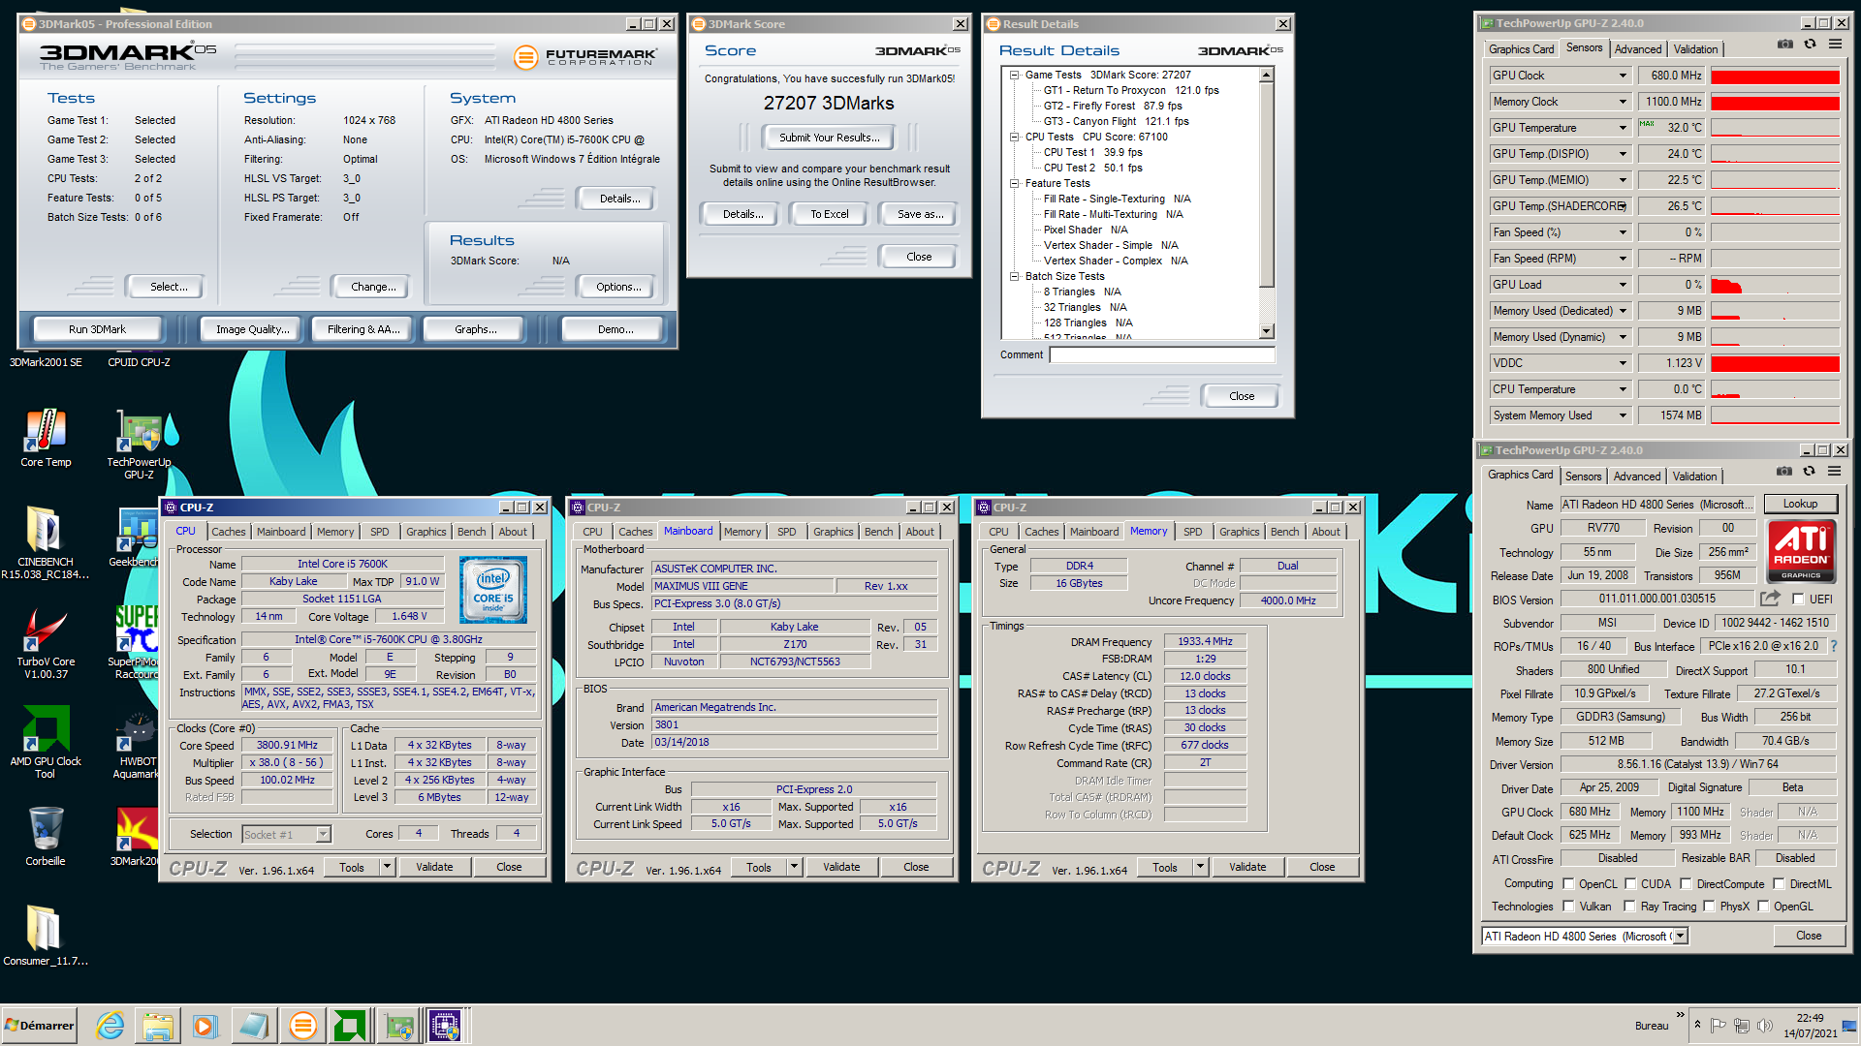Viewport: 1861px width, 1046px height.
Task: Launch TurboV Core desktop icon
Action: [x=46, y=642]
